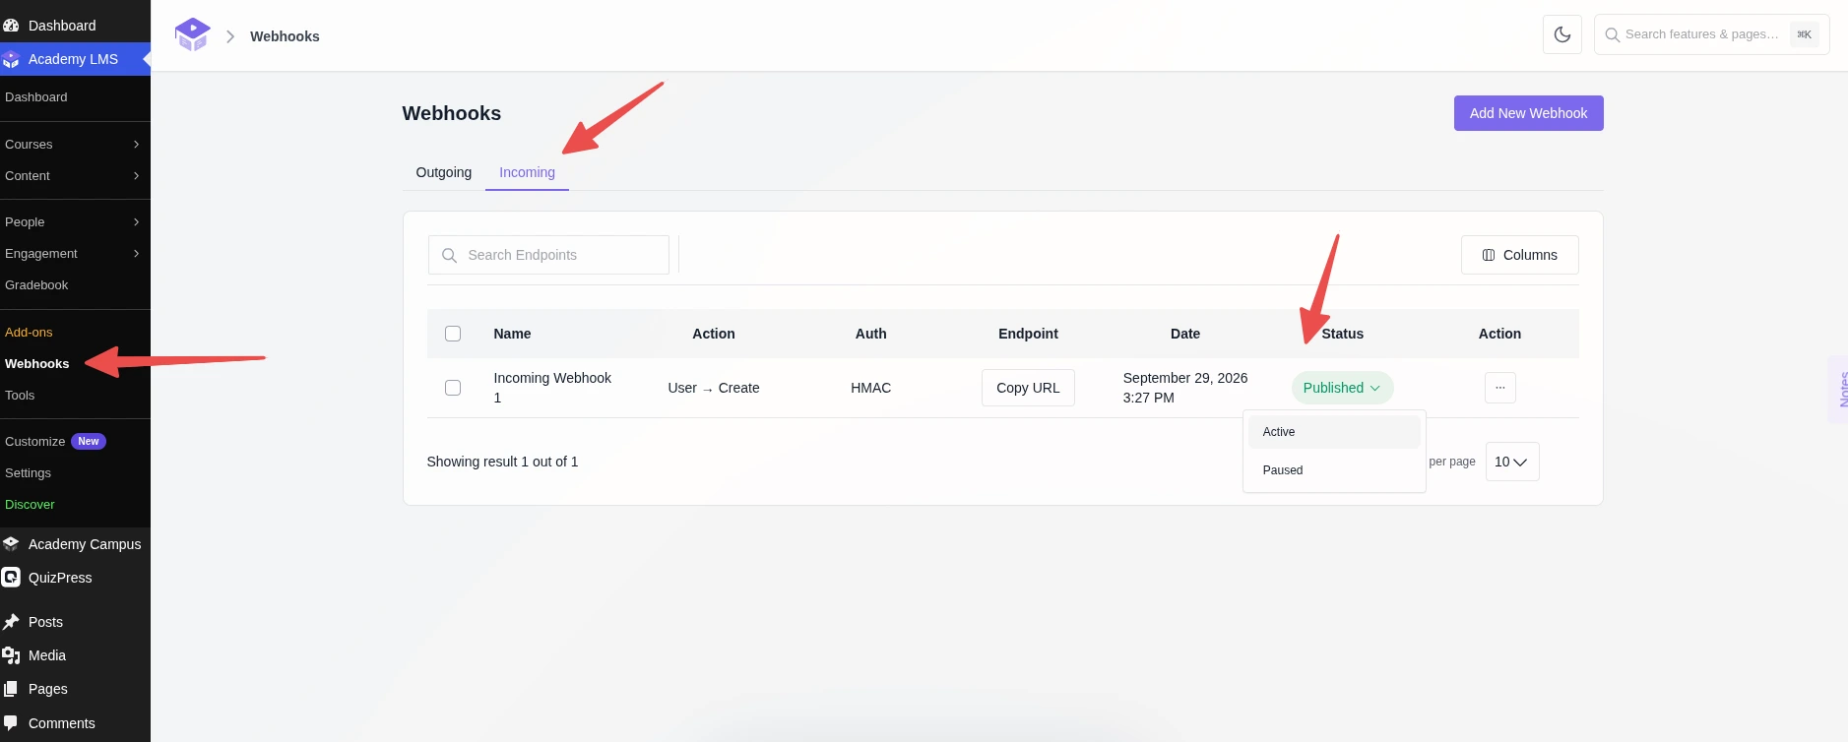
Task: Select all rows with header checkbox
Action: (453, 334)
